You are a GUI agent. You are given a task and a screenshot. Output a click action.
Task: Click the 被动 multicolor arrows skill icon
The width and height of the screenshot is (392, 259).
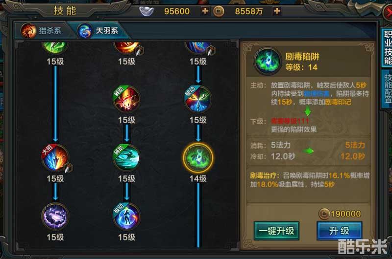click(198, 100)
